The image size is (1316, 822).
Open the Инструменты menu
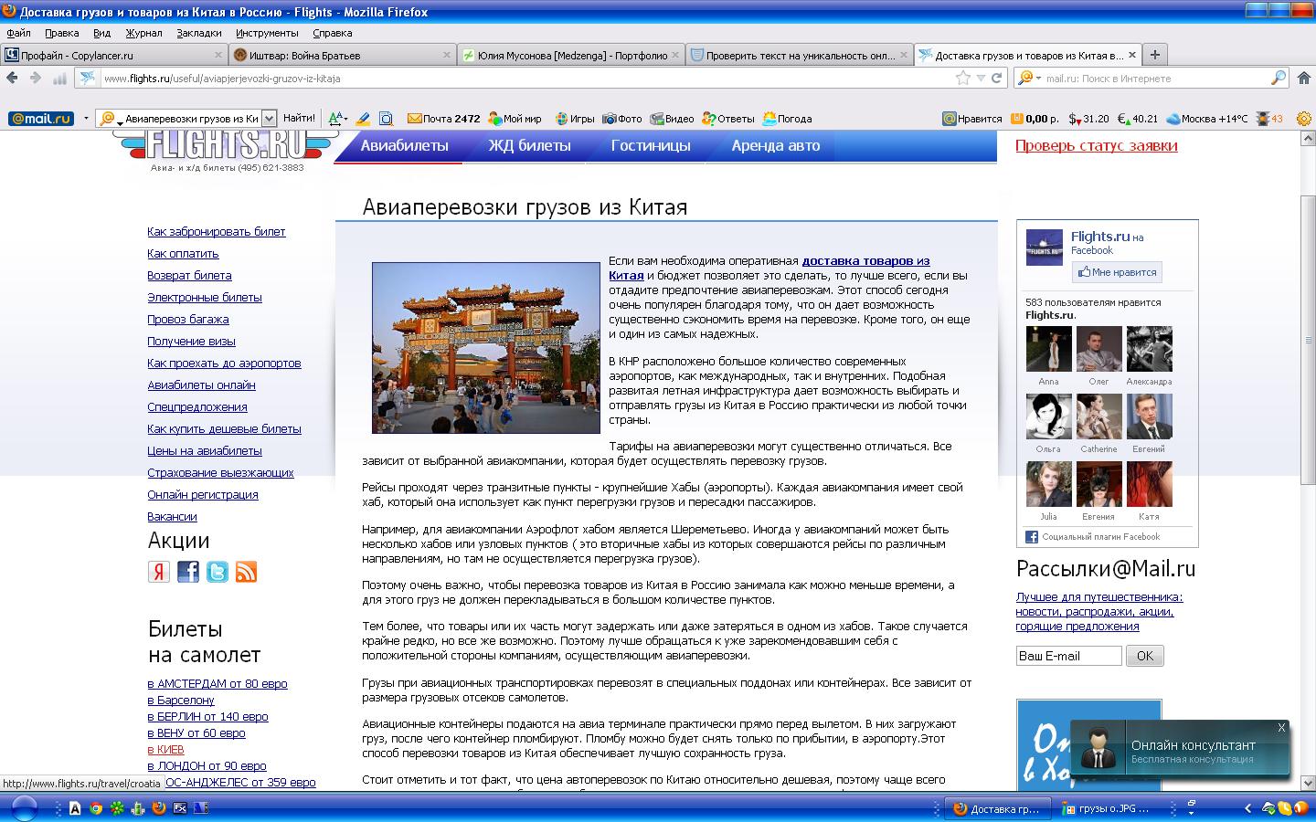pos(268,33)
